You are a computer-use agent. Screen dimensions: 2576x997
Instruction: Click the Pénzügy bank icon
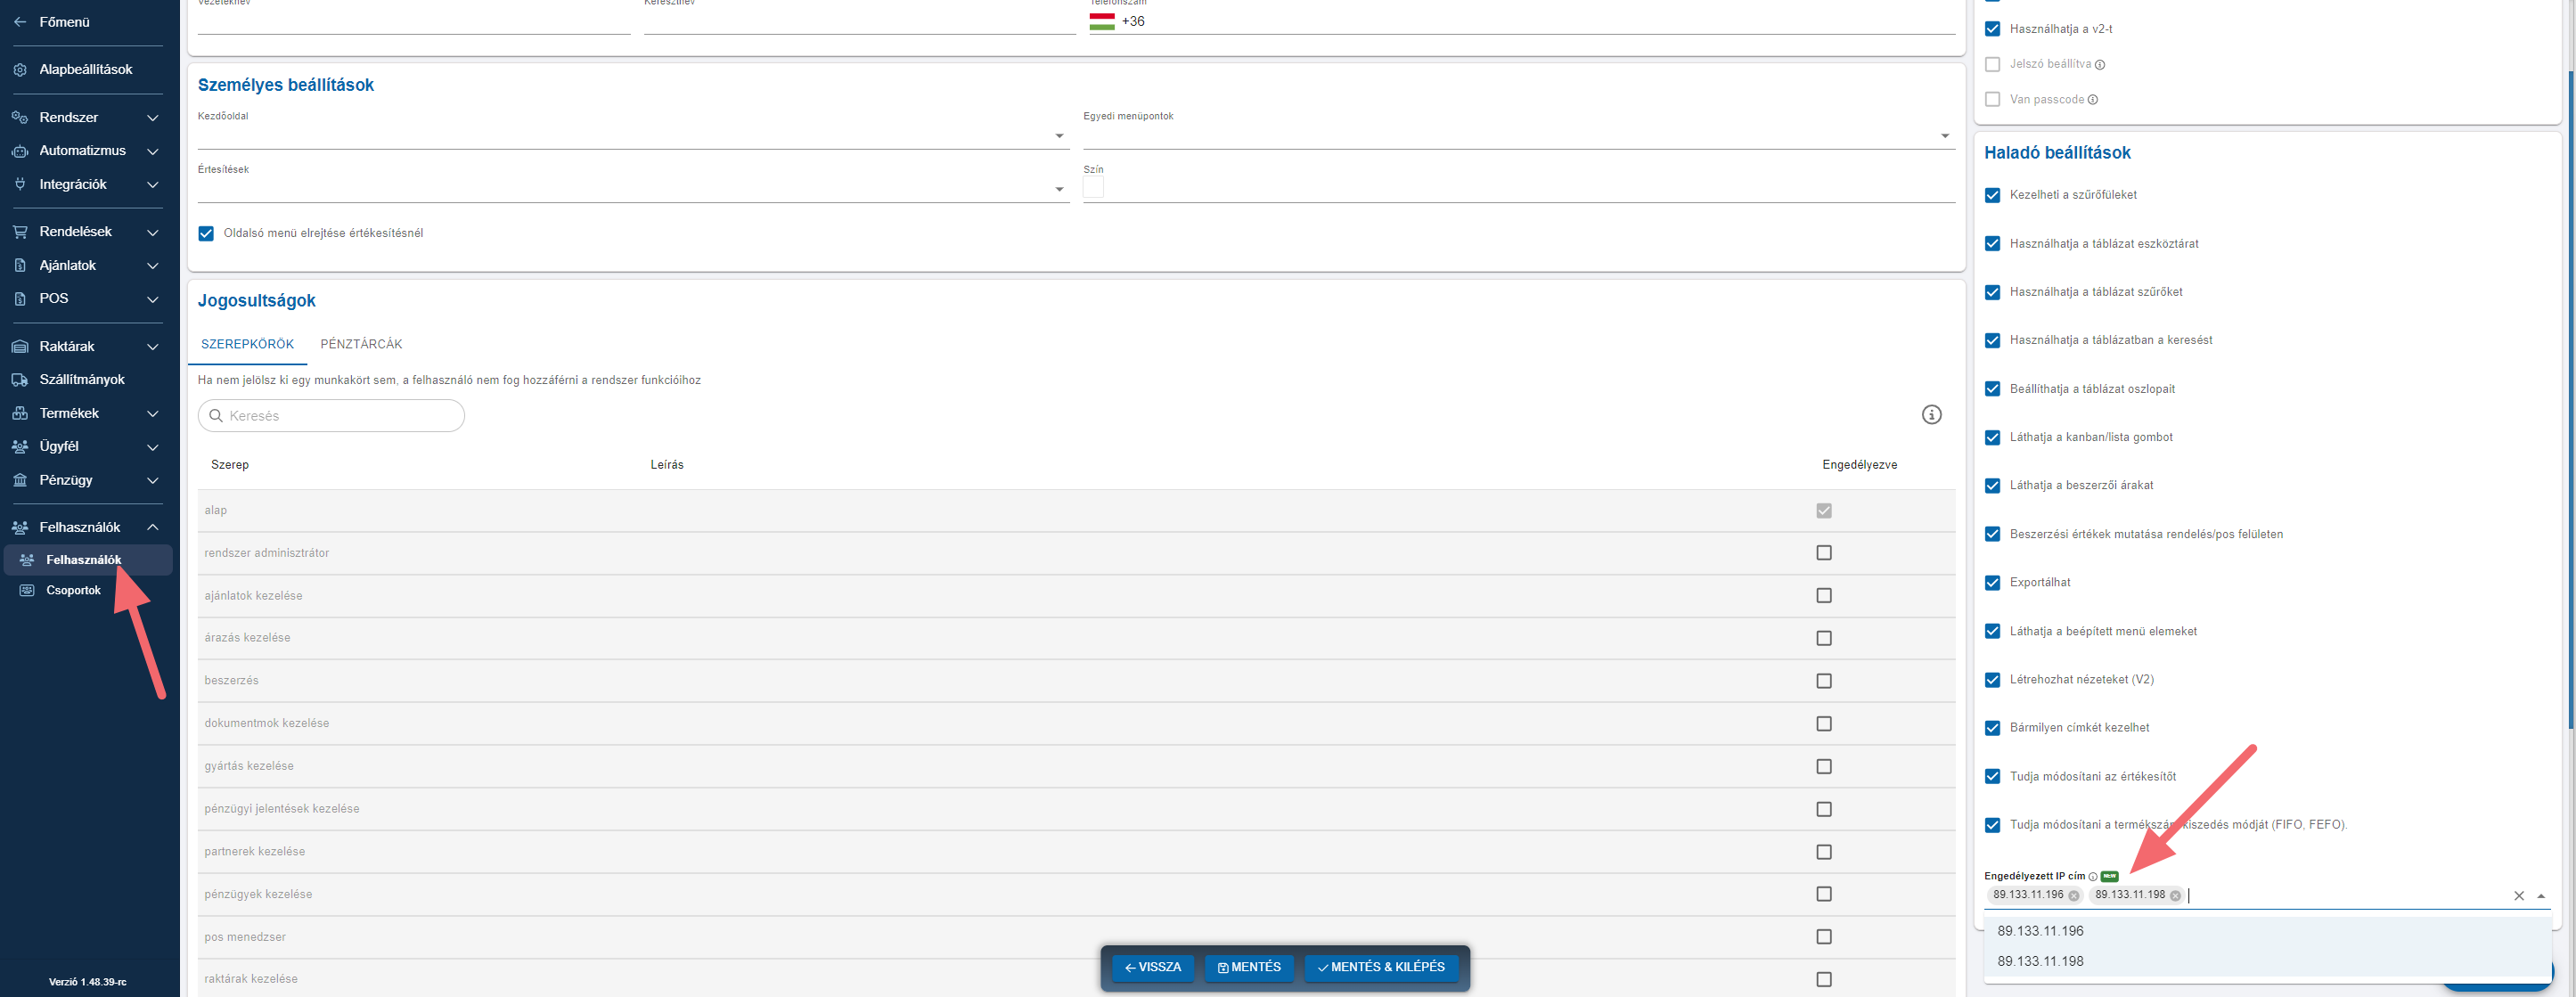click(x=20, y=481)
